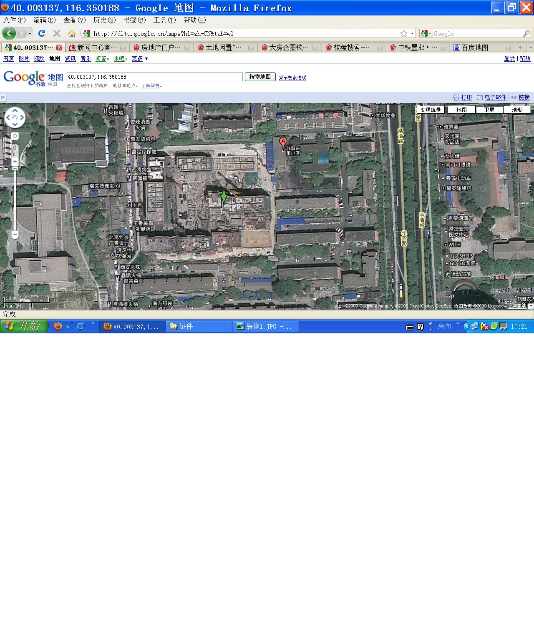Click inside the map search input field

[154, 77]
